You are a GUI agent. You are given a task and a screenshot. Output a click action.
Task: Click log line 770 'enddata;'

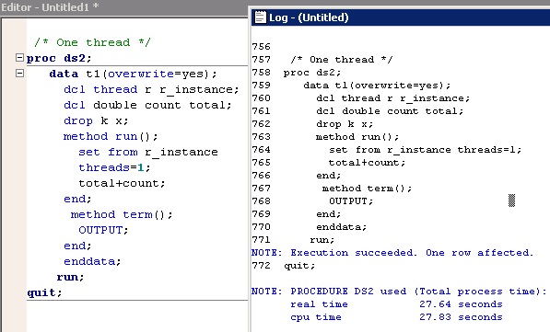coord(341,227)
